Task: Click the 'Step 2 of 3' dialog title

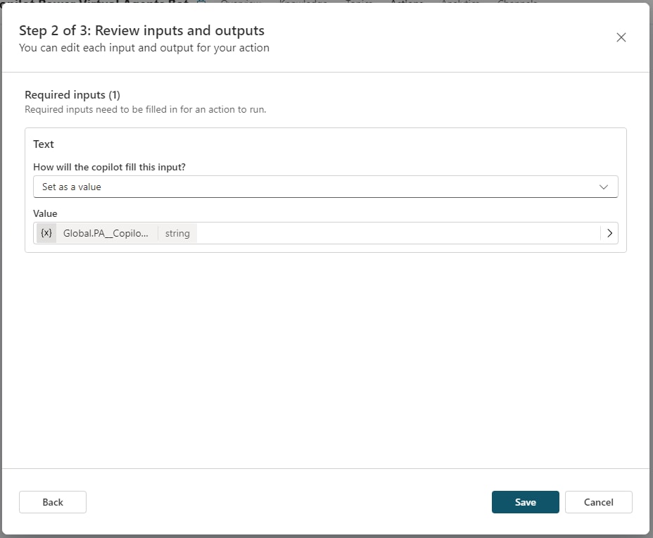Action: 141,31
